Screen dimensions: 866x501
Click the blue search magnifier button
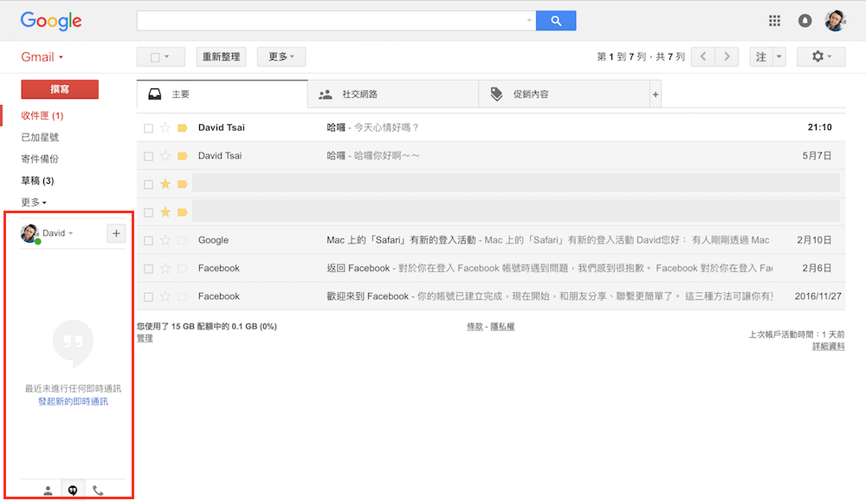[x=556, y=21]
